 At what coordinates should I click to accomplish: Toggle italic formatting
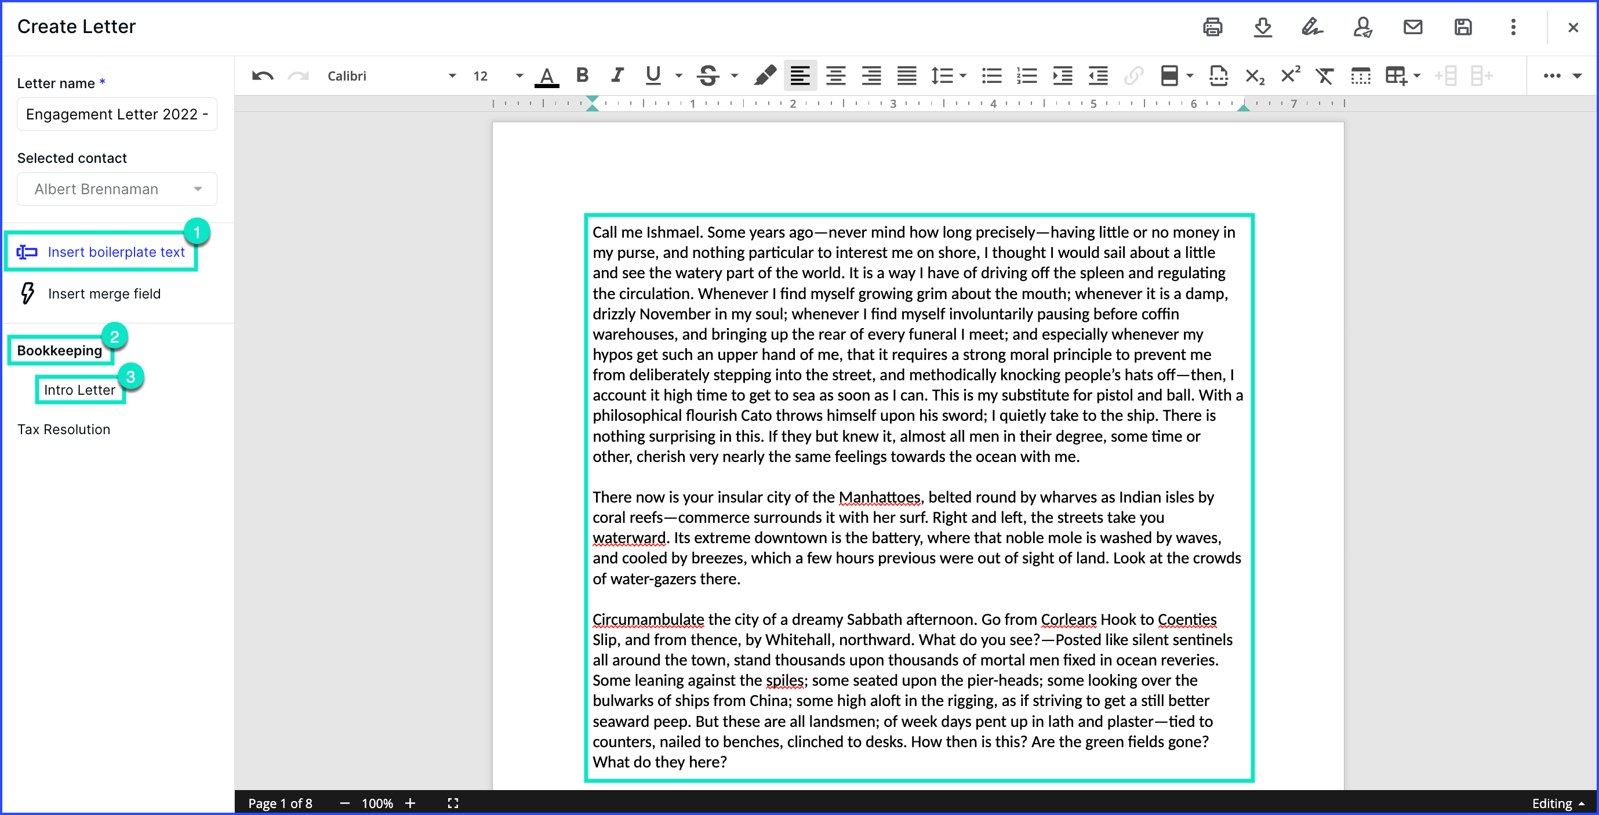coord(617,76)
